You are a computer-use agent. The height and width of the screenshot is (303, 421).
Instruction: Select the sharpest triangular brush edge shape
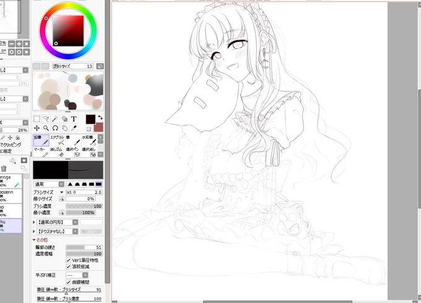click(70, 184)
